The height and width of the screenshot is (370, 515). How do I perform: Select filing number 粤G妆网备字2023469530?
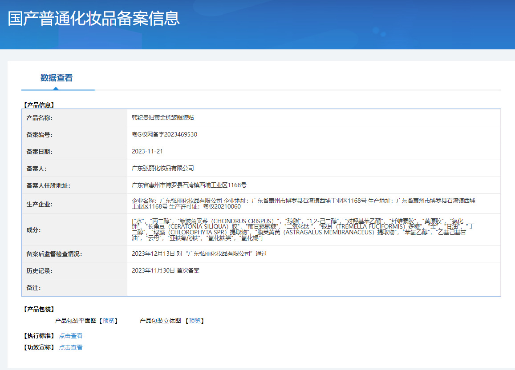(164, 134)
